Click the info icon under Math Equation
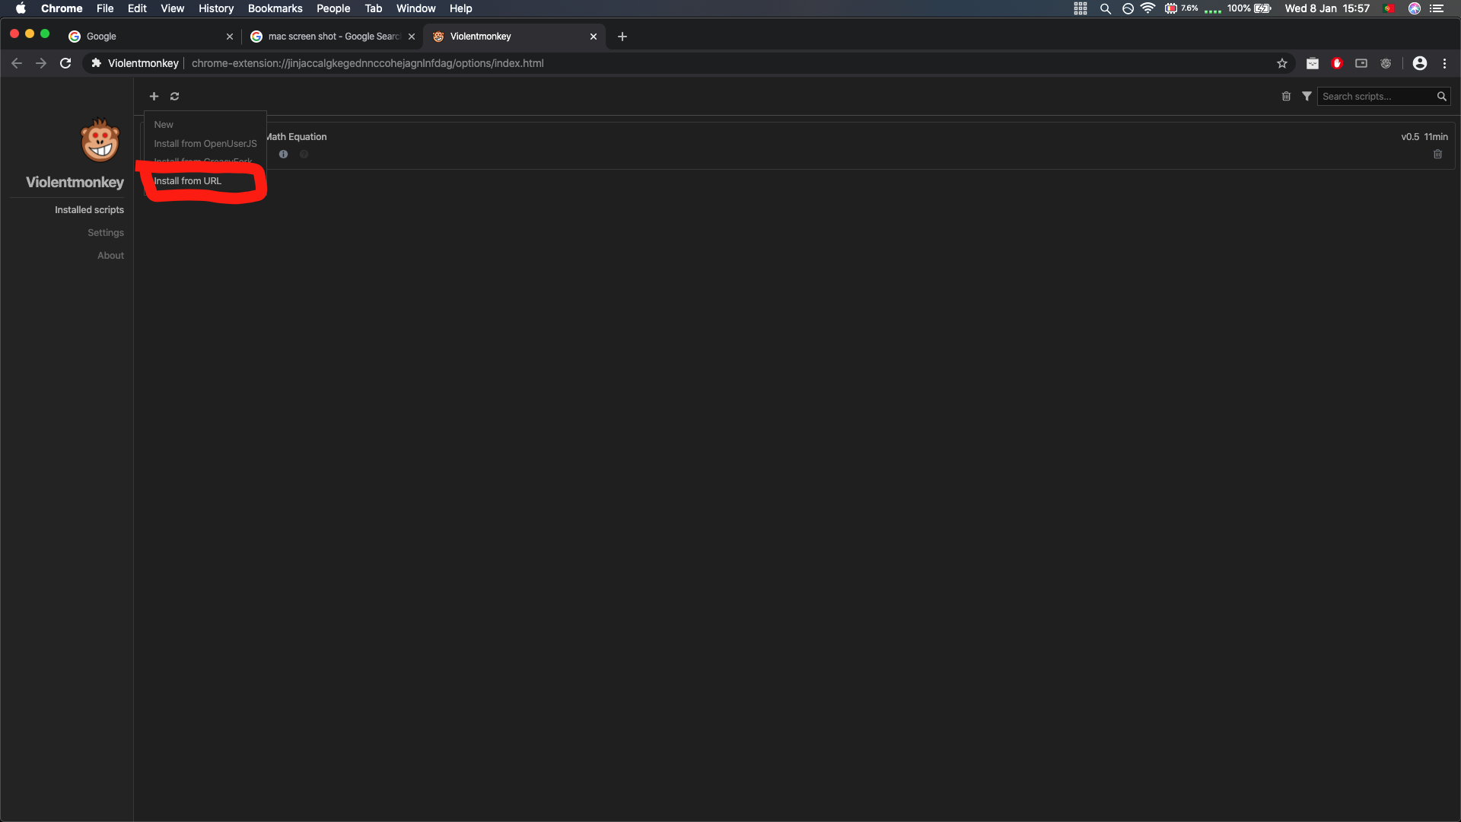The image size is (1461, 822). [x=283, y=155]
